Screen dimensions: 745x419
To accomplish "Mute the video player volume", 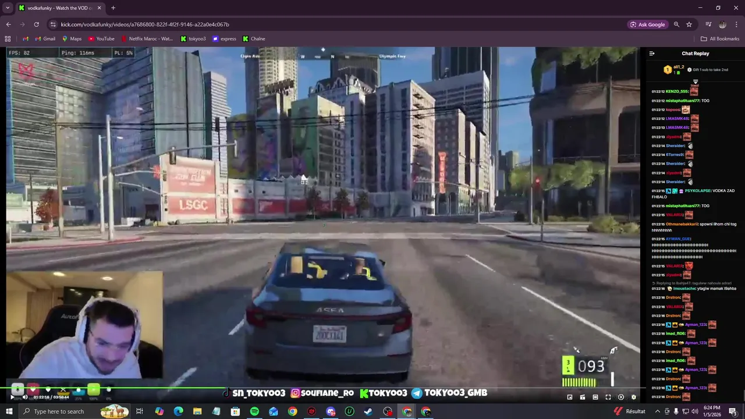I will pos(25,397).
